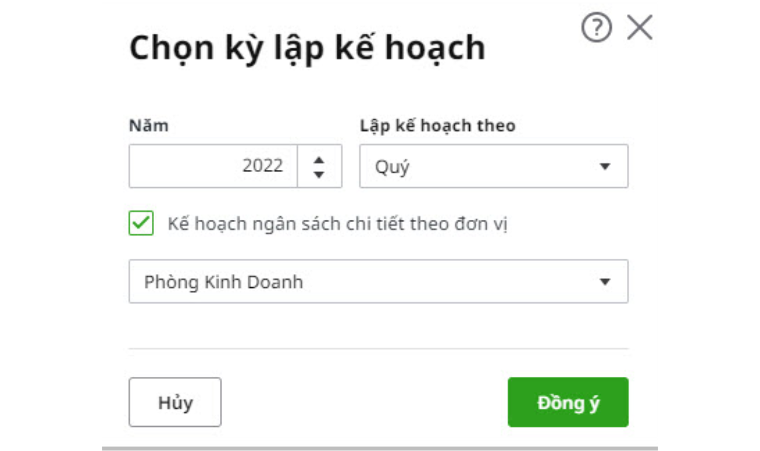Click the Năm field label
760x451 pixels.
(x=148, y=125)
